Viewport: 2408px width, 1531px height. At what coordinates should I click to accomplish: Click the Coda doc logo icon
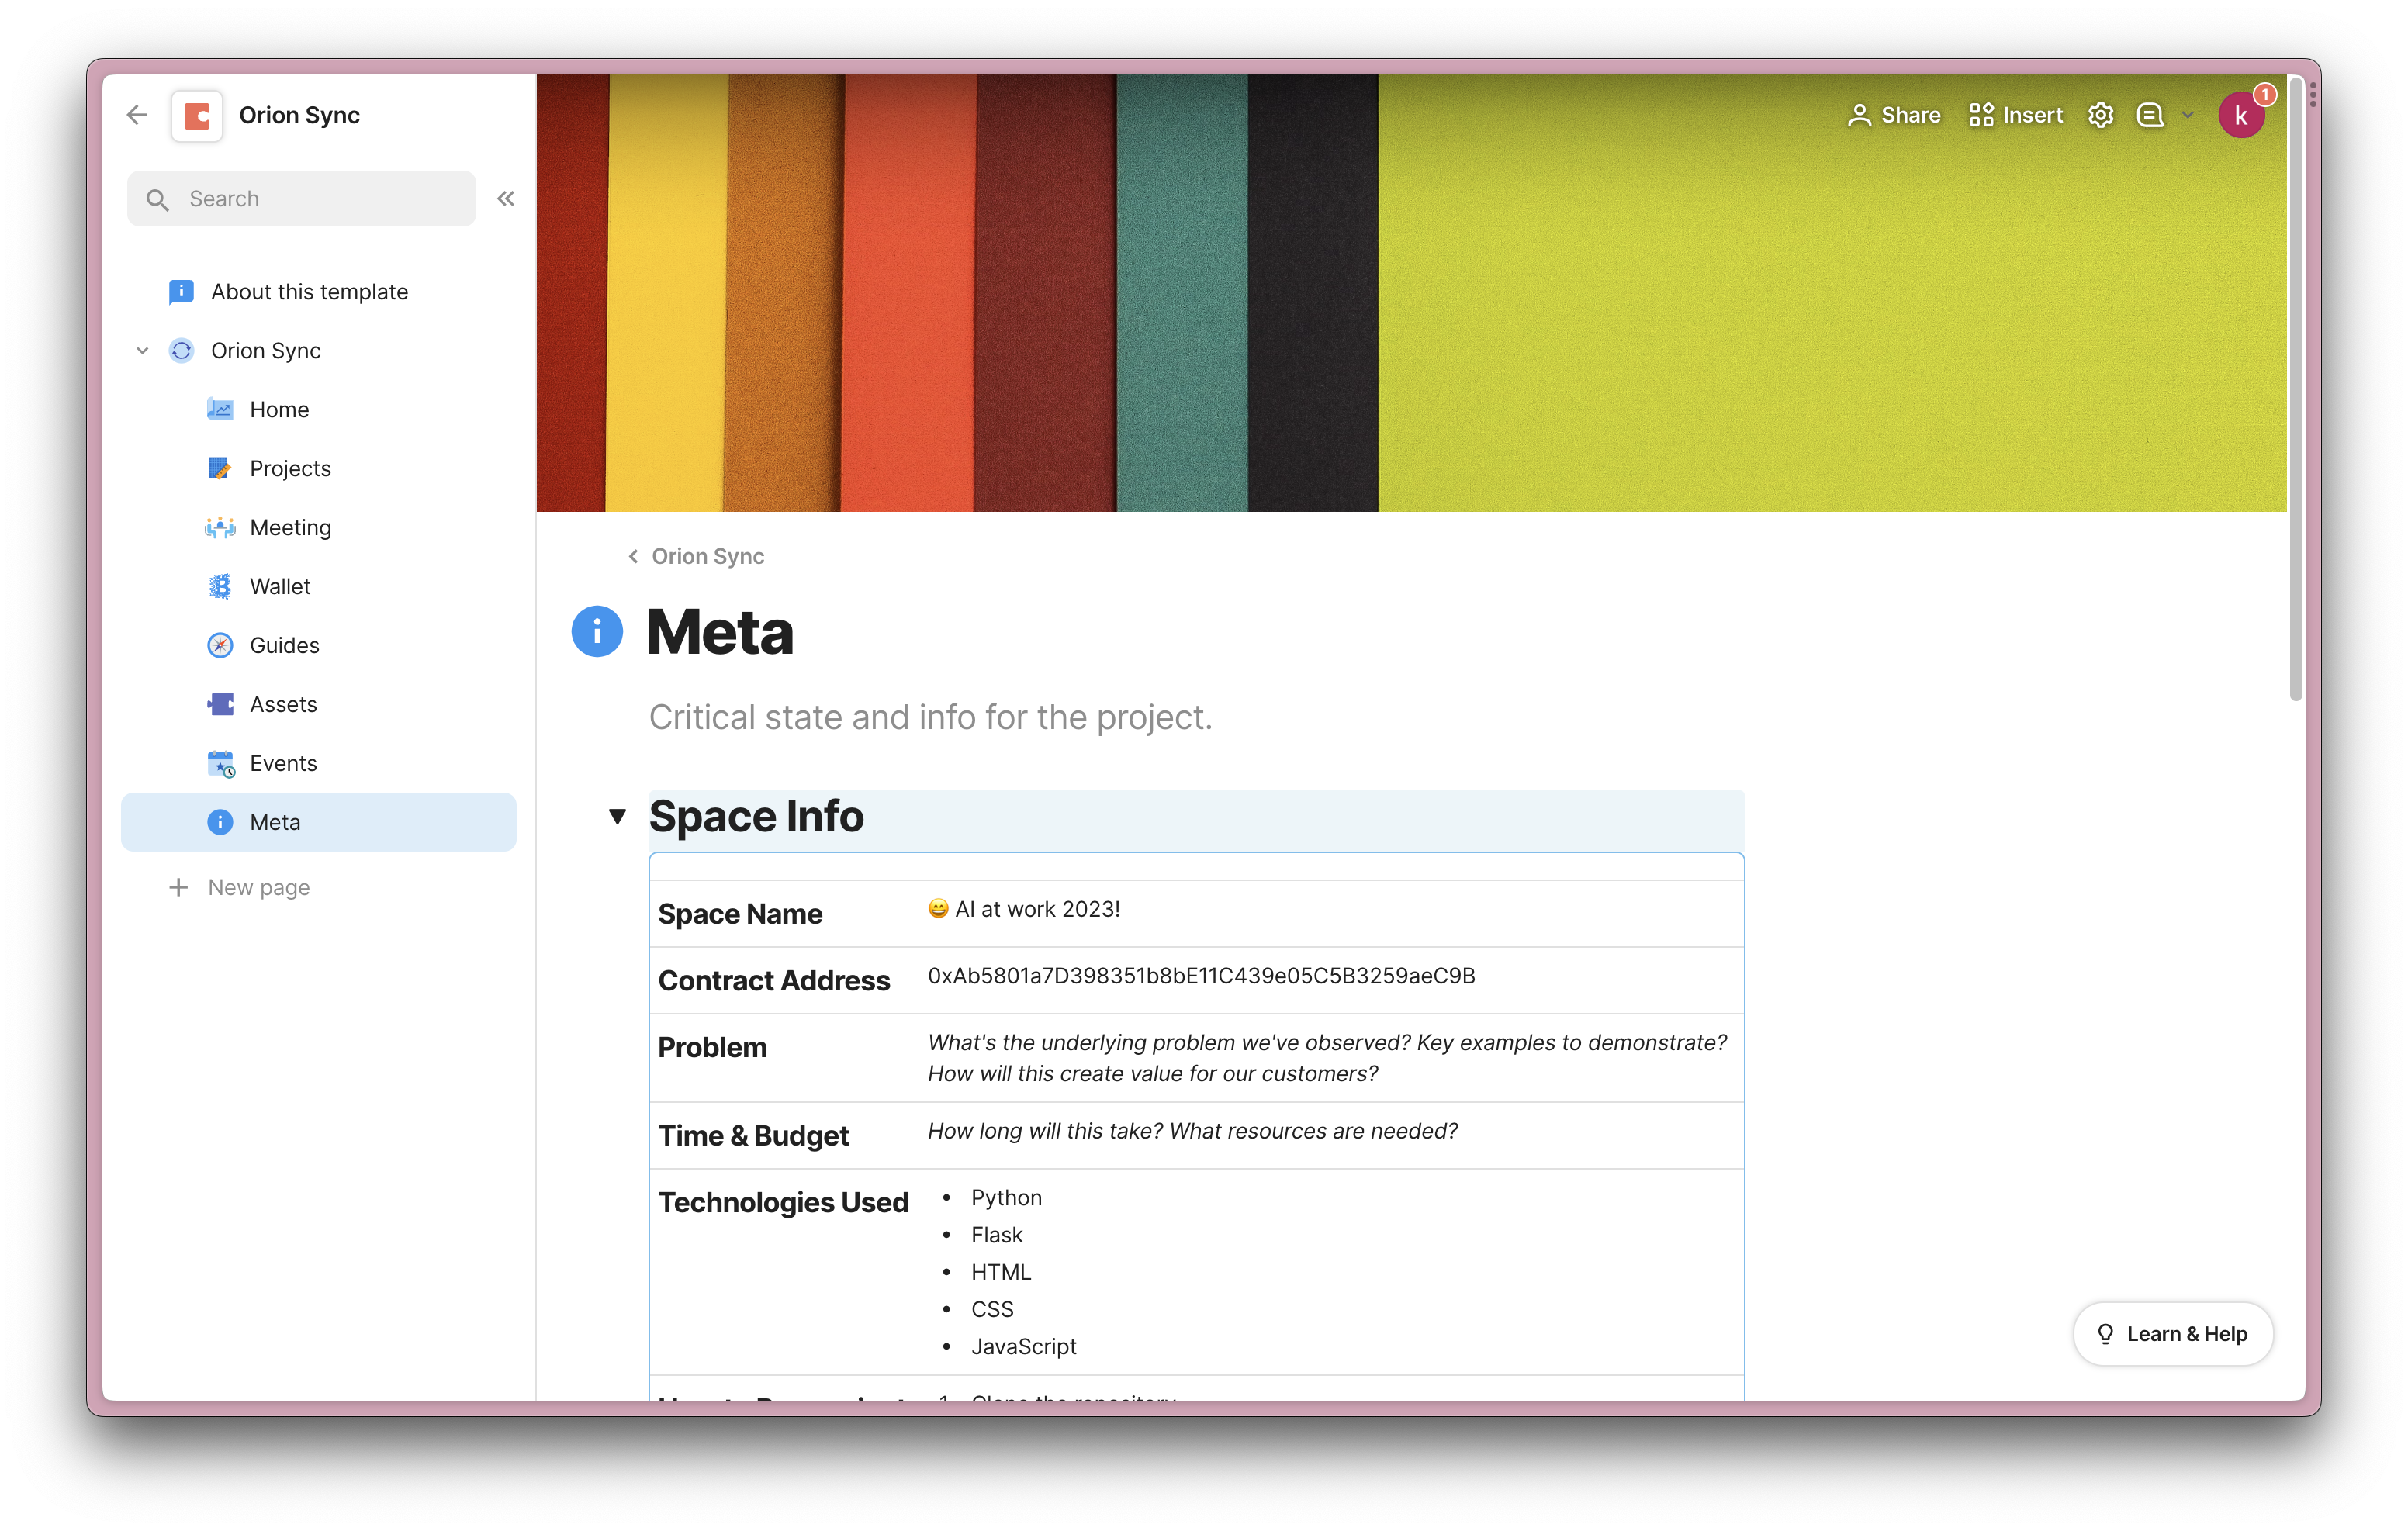coord(197,116)
